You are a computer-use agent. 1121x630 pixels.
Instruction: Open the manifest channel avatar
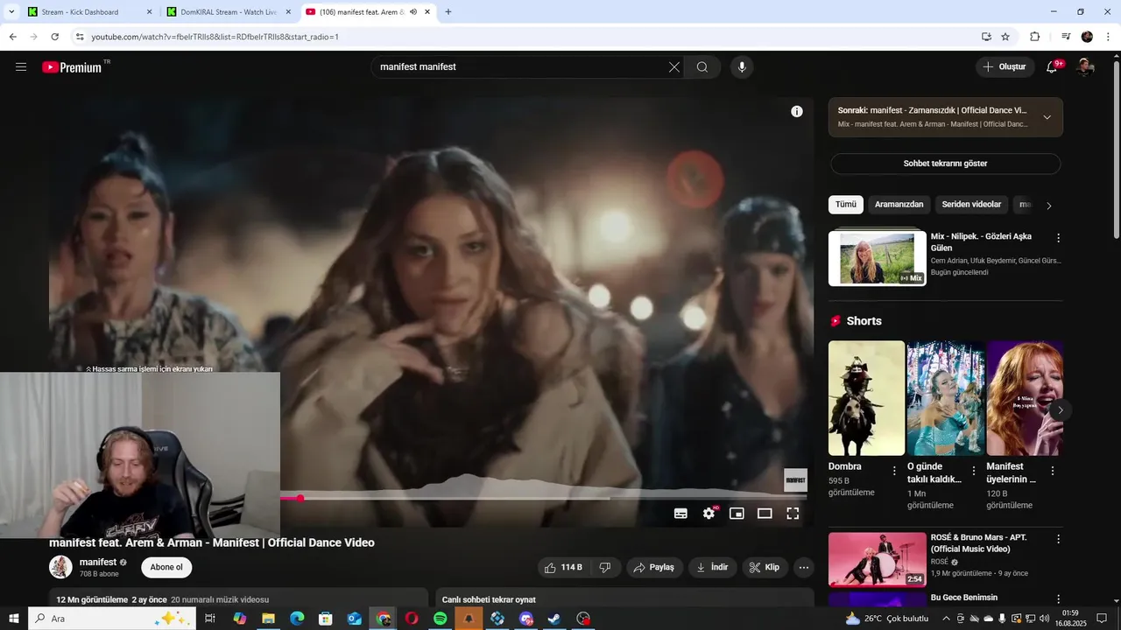point(60,567)
